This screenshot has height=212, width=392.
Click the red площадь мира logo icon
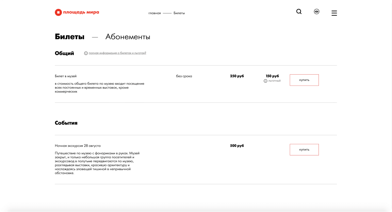coord(58,13)
